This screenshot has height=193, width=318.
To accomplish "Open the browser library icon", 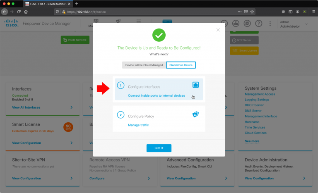I will (x=283, y=12).
